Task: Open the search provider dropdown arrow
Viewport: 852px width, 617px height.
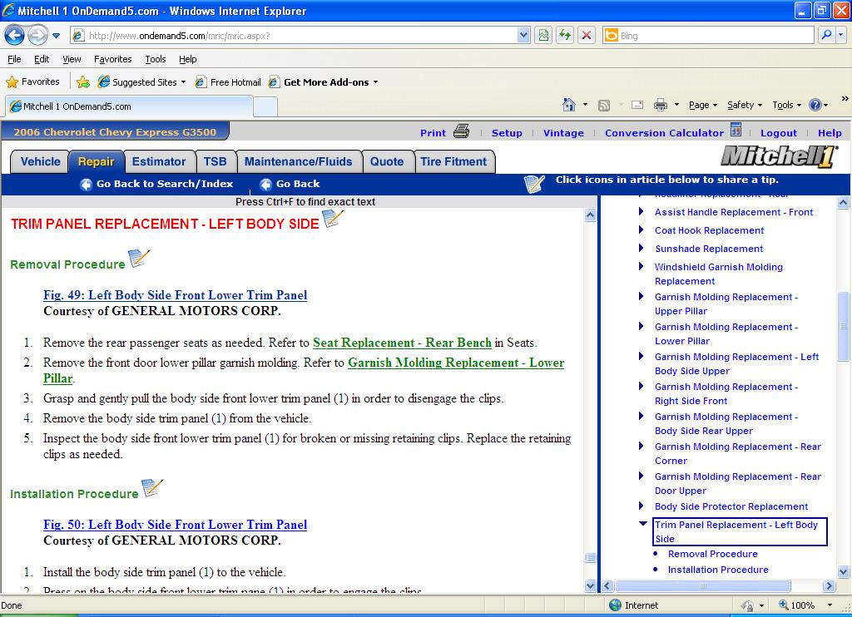Action: tap(841, 35)
